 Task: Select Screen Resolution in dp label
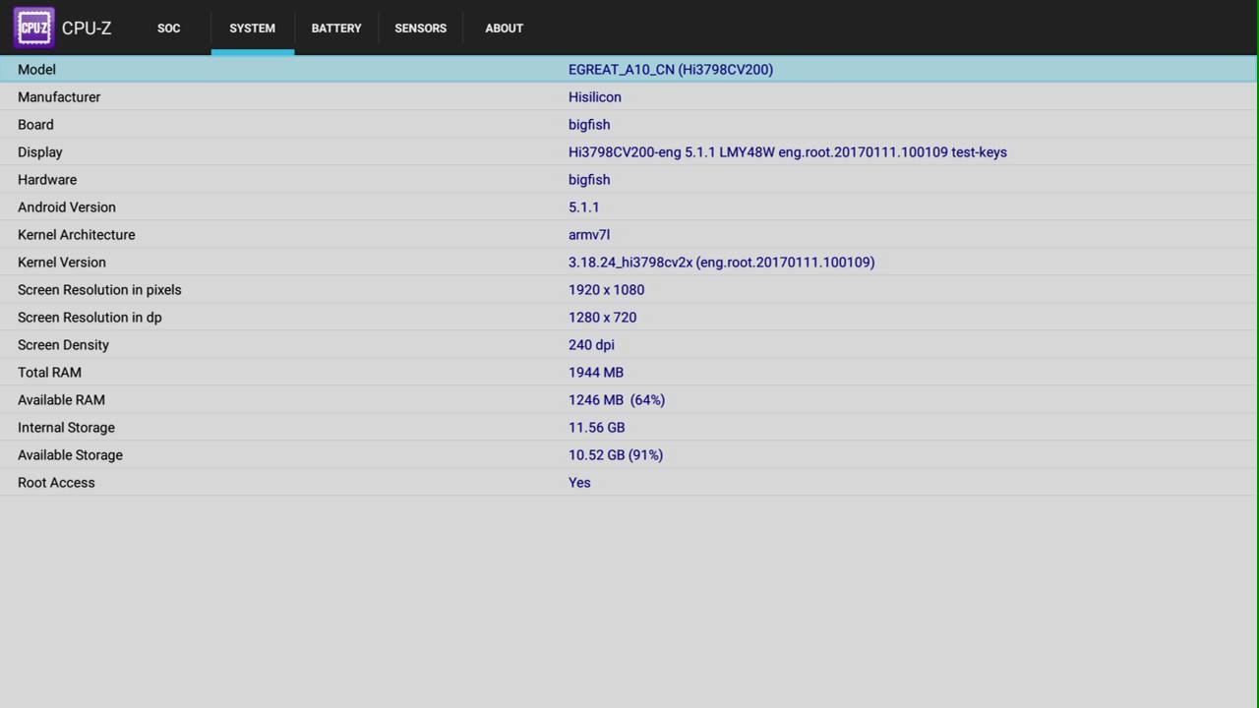pos(90,318)
